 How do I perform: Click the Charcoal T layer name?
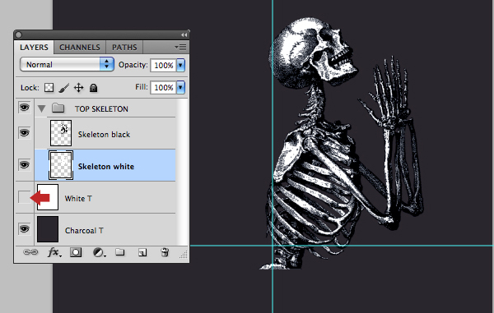click(84, 231)
